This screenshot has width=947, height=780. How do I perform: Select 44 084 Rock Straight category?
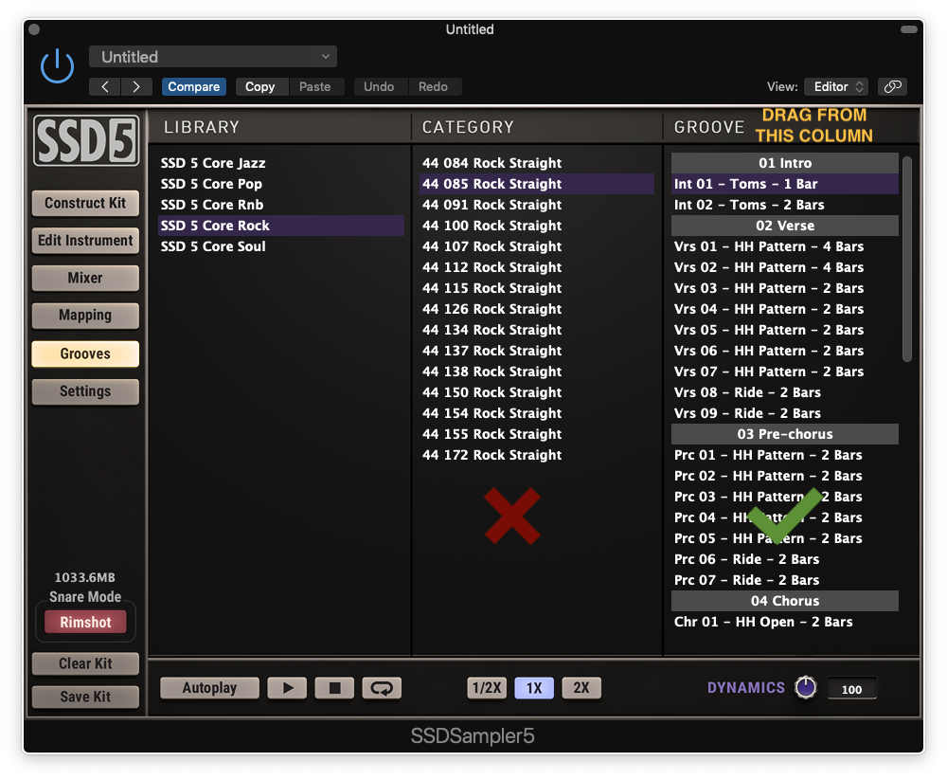tap(537, 163)
